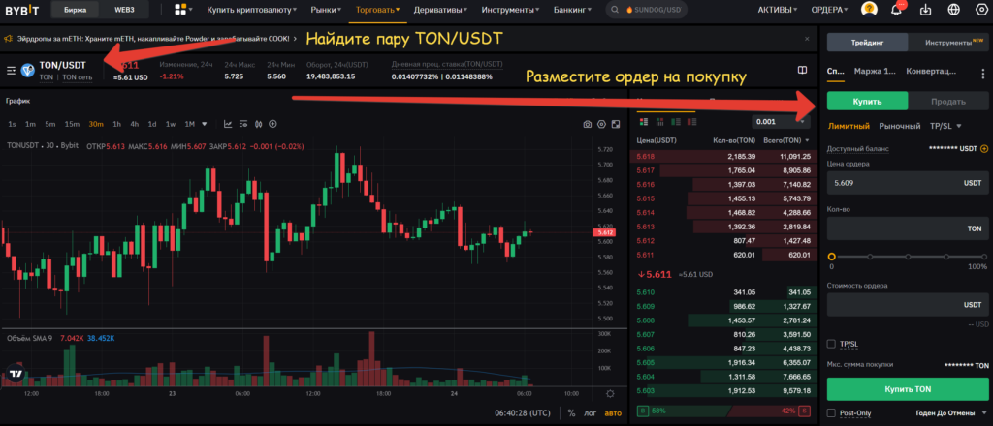Open Годен До Отмены dropdown

coord(952,413)
